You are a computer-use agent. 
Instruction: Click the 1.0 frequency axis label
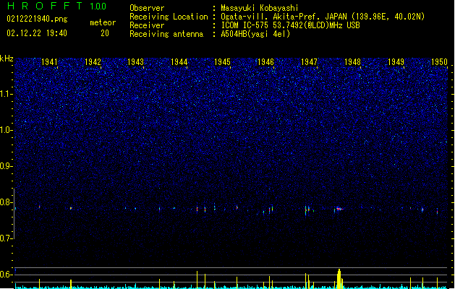coord(6,130)
